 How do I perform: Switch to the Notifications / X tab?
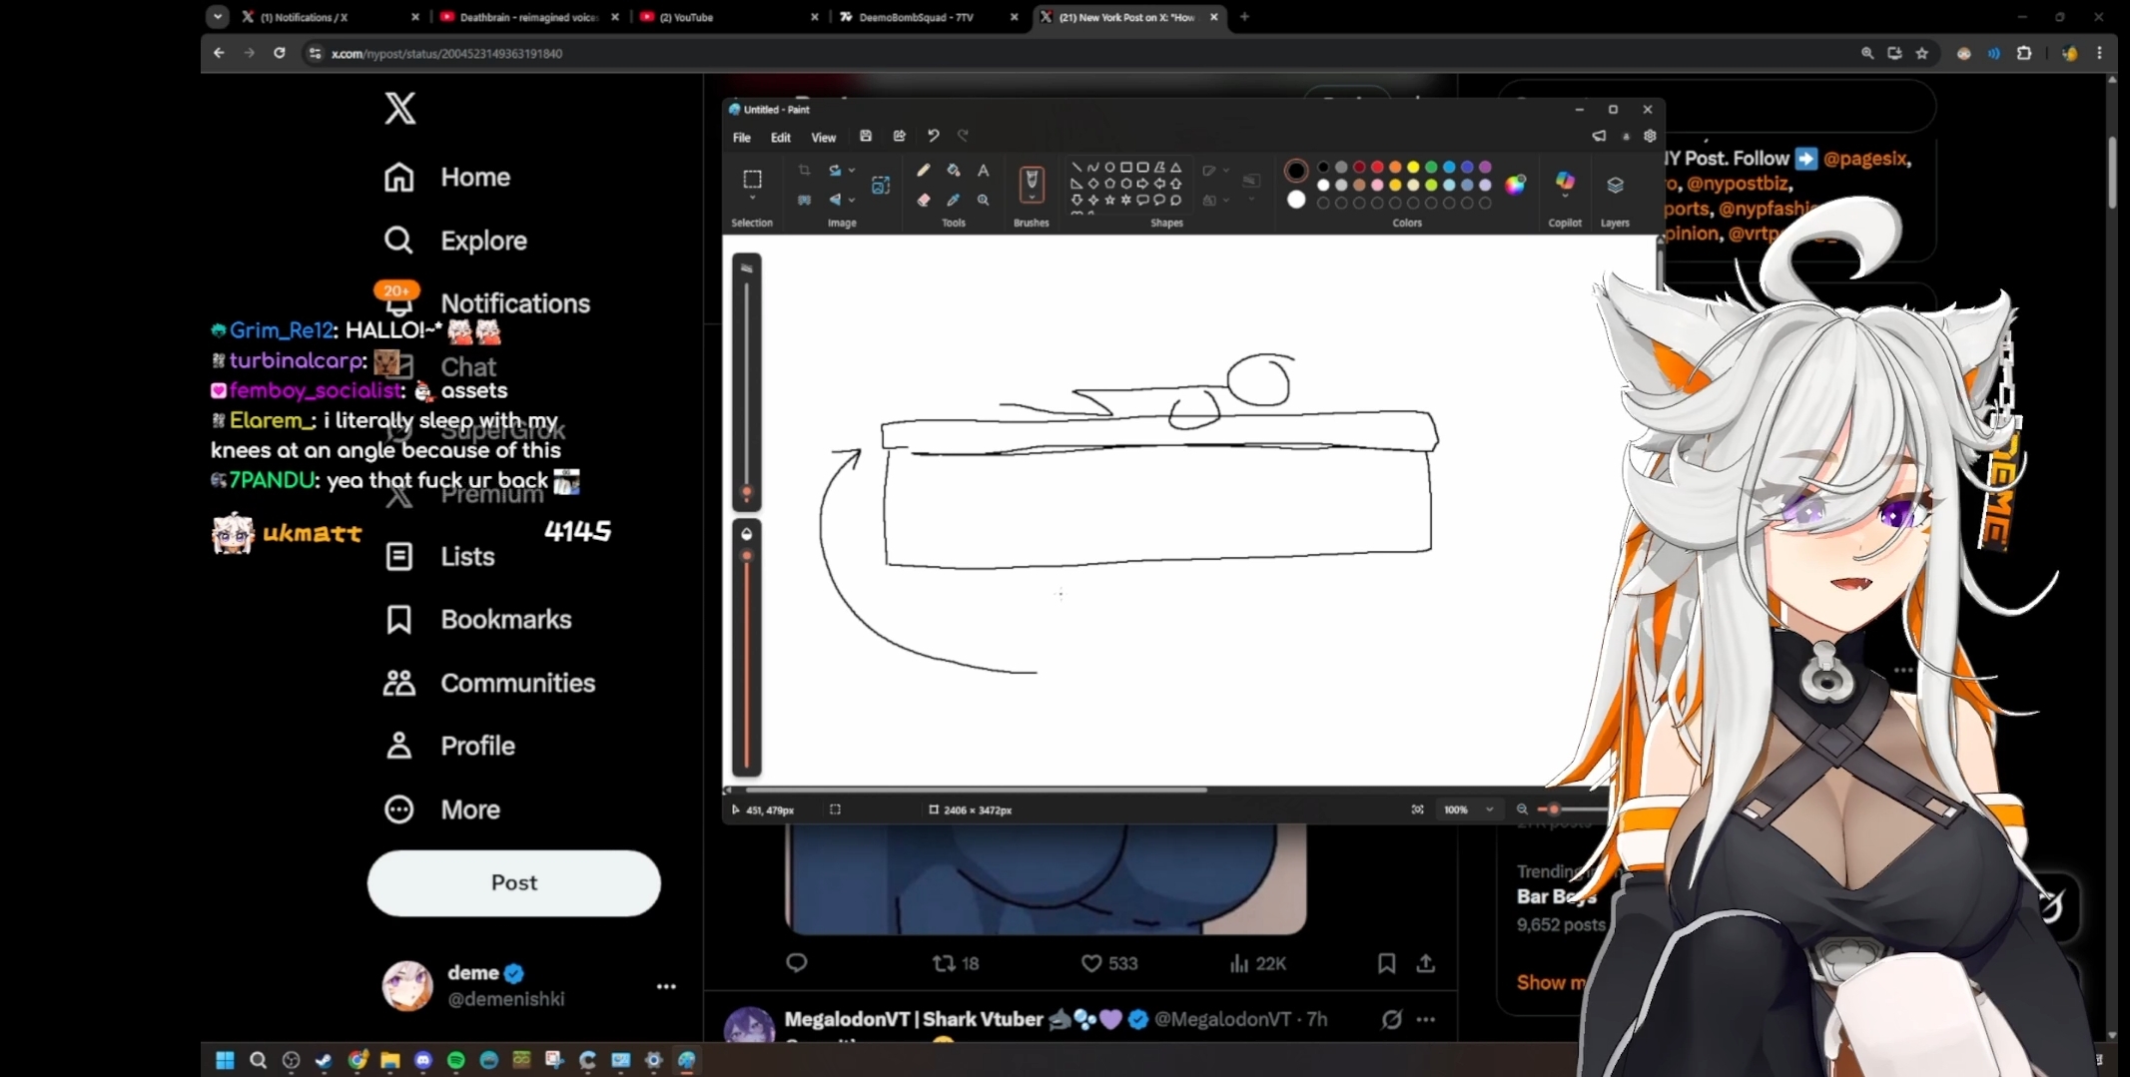click(331, 17)
